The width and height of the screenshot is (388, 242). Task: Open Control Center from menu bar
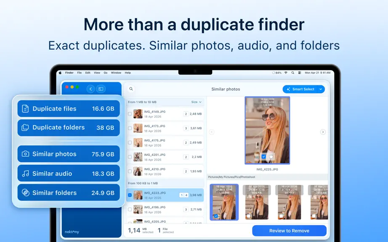pos(300,73)
